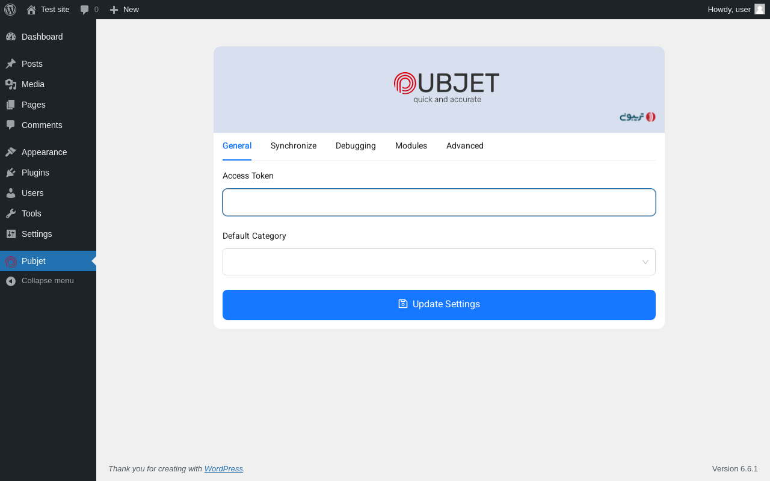
Task: Switch to the General tab
Action: pos(237,146)
